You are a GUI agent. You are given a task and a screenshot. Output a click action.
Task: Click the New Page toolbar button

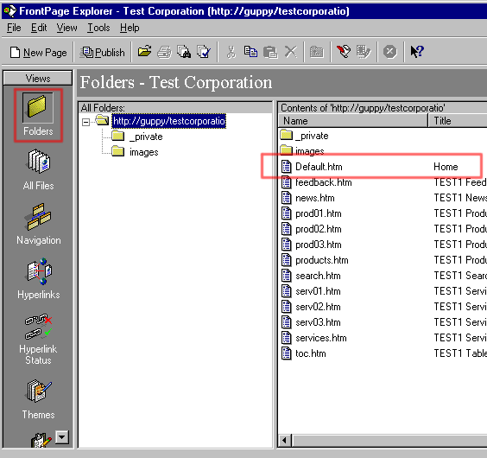coord(39,52)
